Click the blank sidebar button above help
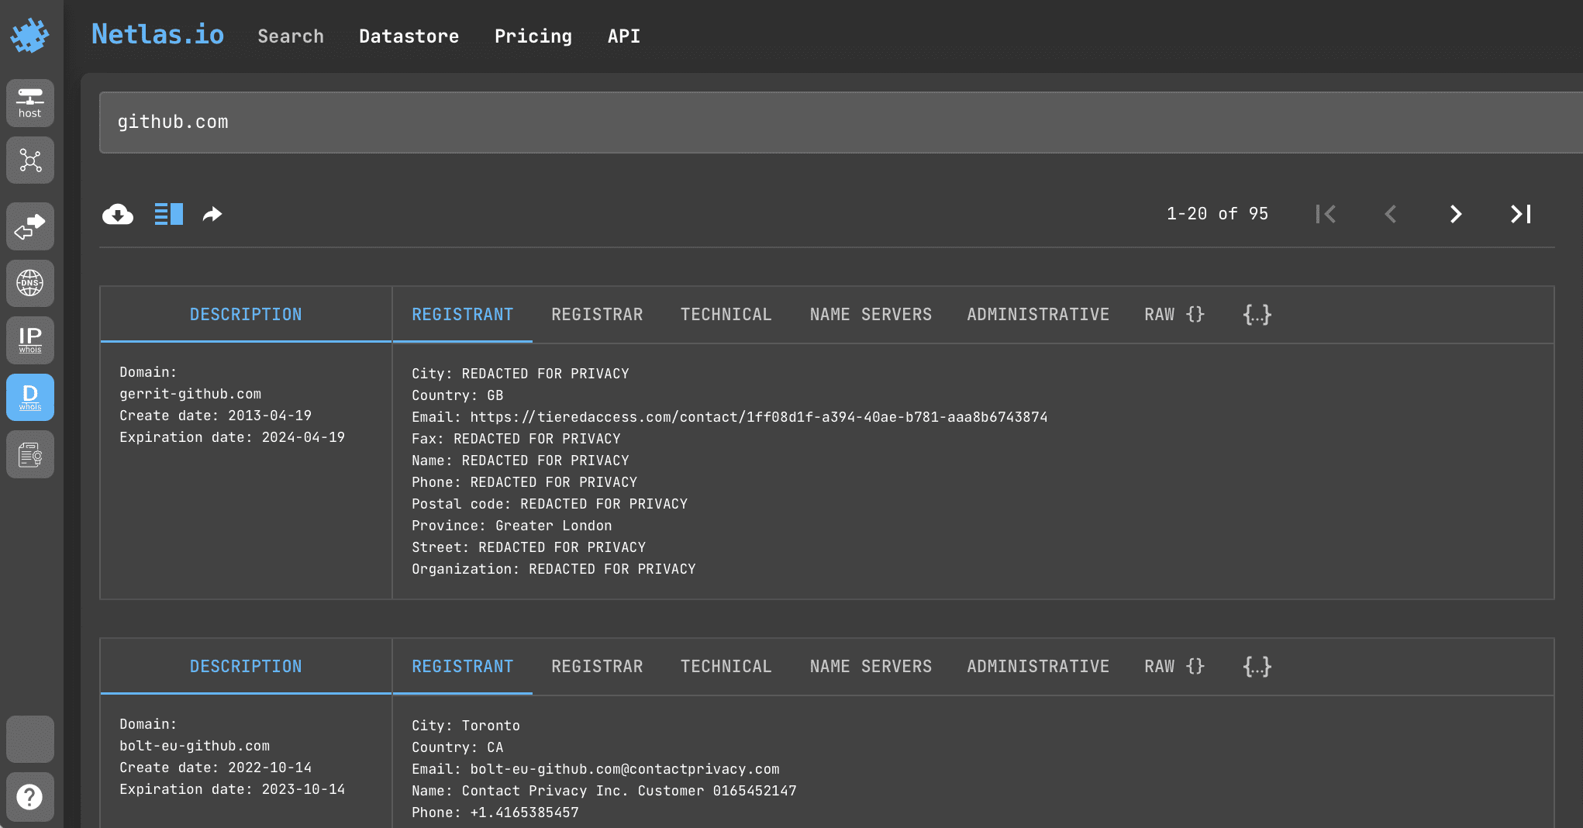Image resolution: width=1583 pixels, height=828 pixels. coord(30,739)
